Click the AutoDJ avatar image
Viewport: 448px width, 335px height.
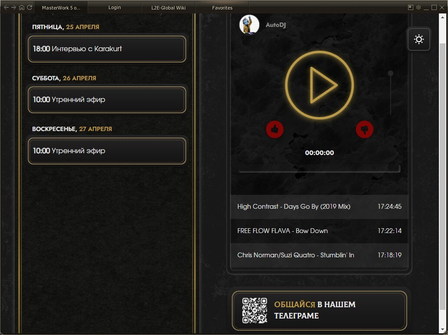(x=249, y=25)
